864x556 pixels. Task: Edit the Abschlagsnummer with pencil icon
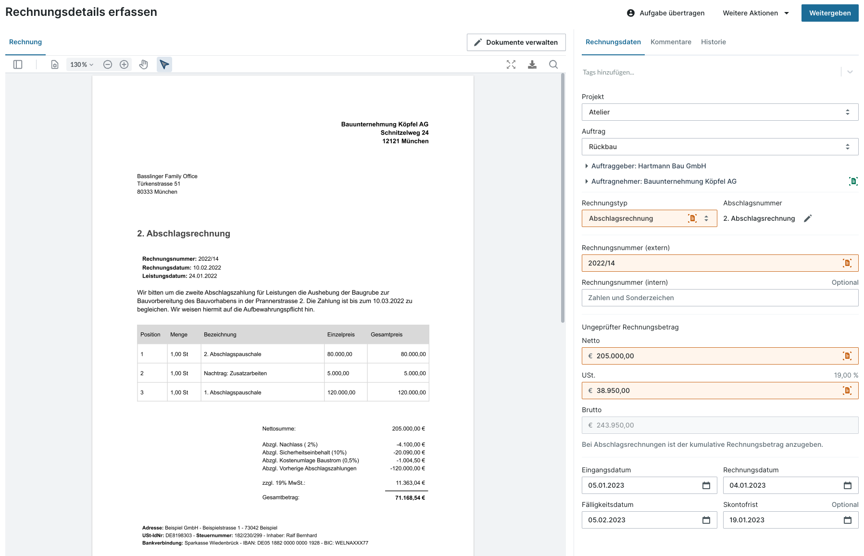[x=808, y=218]
